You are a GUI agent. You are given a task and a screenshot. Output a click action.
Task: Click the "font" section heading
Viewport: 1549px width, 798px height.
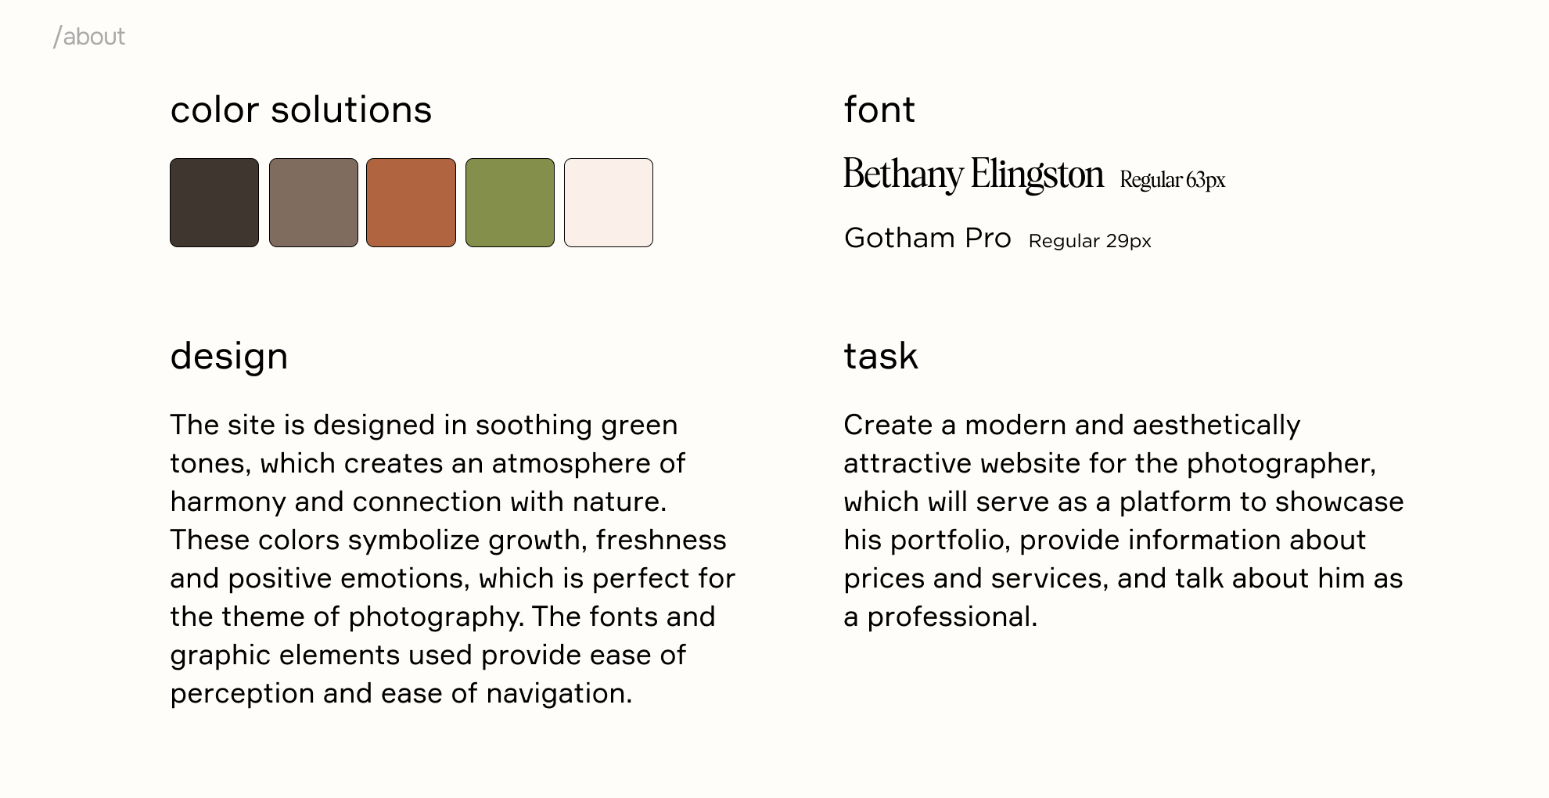click(879, 110)
